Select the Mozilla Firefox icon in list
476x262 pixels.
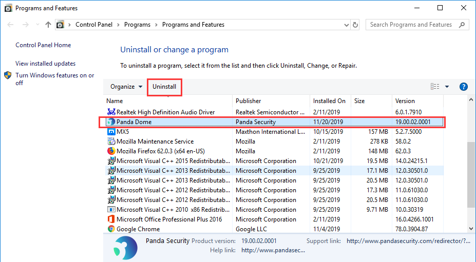tap(111, 151)
